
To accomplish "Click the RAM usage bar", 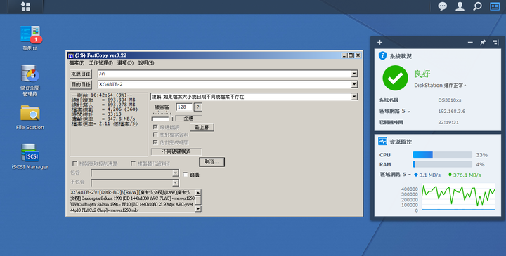I will coord(443,164).
